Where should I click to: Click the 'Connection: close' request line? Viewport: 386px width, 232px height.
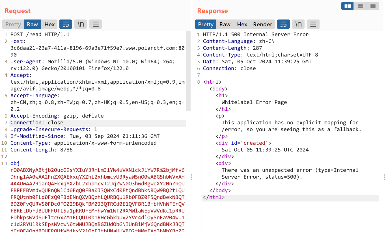[37, 123]
